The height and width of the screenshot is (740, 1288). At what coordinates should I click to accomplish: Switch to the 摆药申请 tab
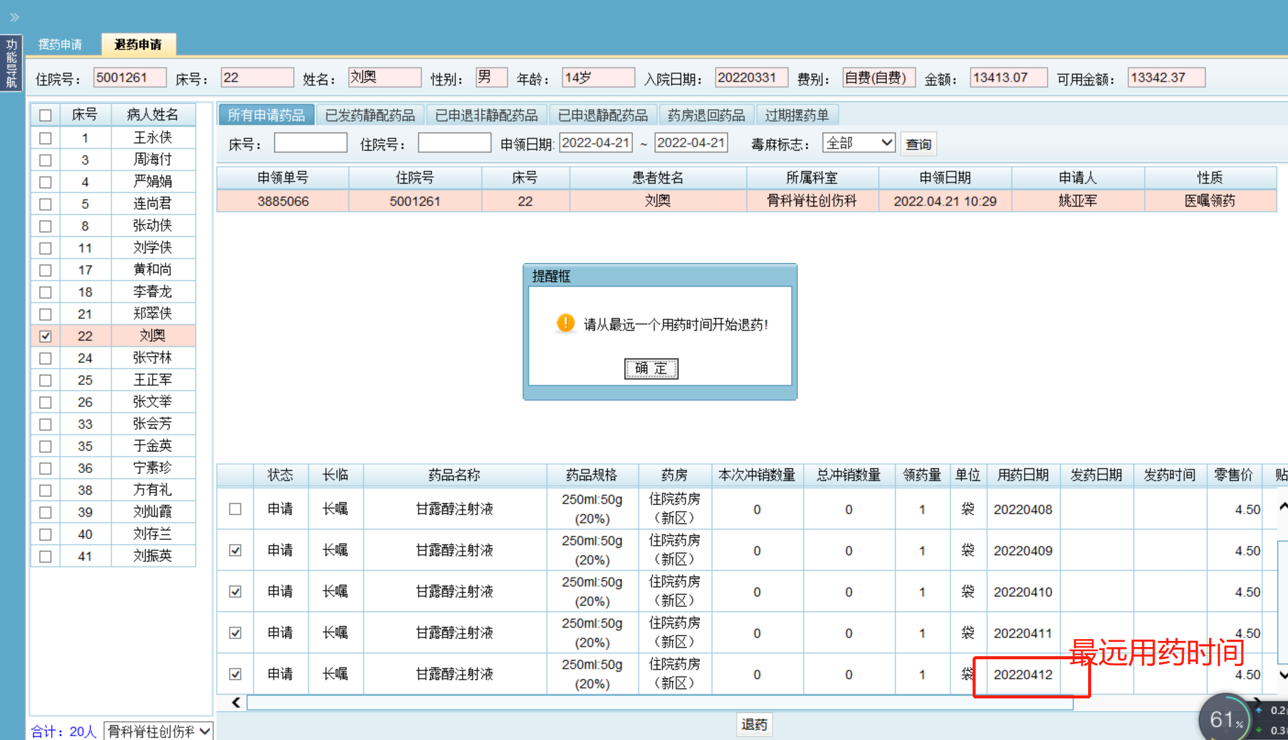60,44
